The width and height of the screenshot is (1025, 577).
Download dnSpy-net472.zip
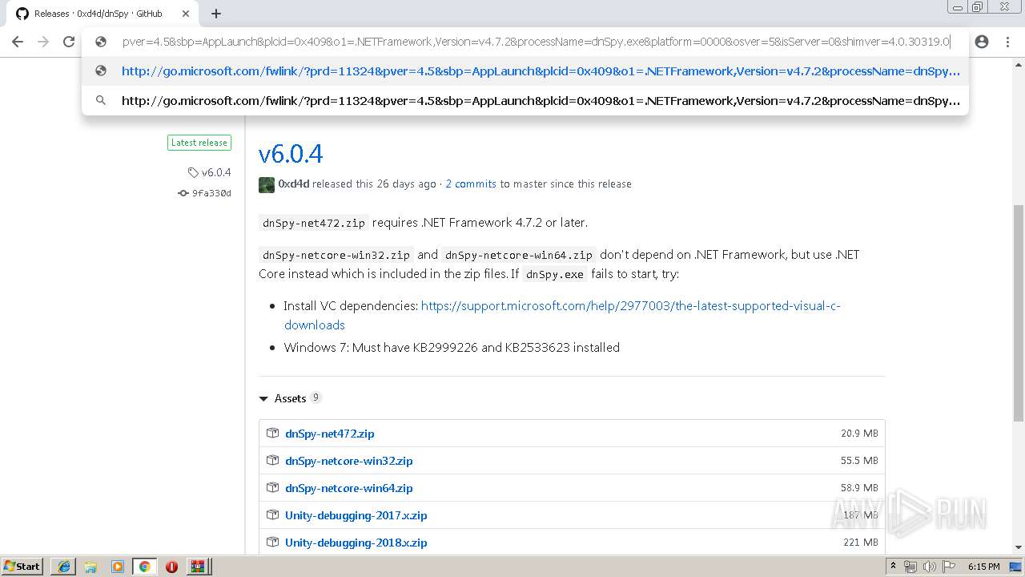pos(330,434)
